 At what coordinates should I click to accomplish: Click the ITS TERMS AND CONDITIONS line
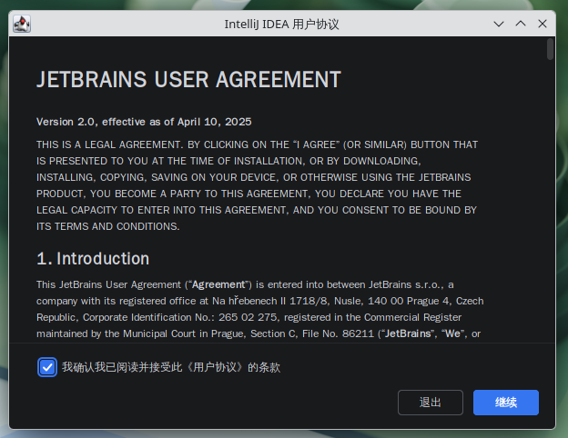click(x=108, y=226)
